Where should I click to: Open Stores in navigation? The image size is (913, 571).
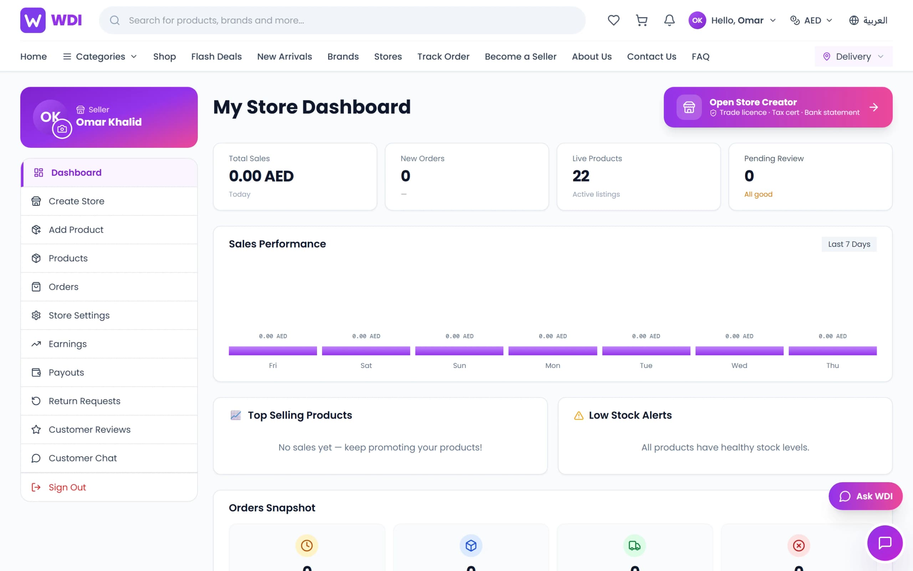pyautogui.click(x=388, y=57)
